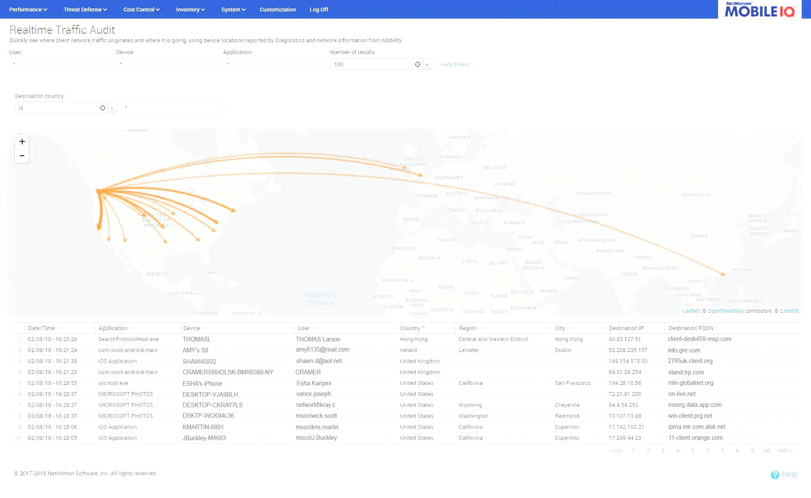
Task: Click the Hide Filters link
Action: [x=455, y=64]
